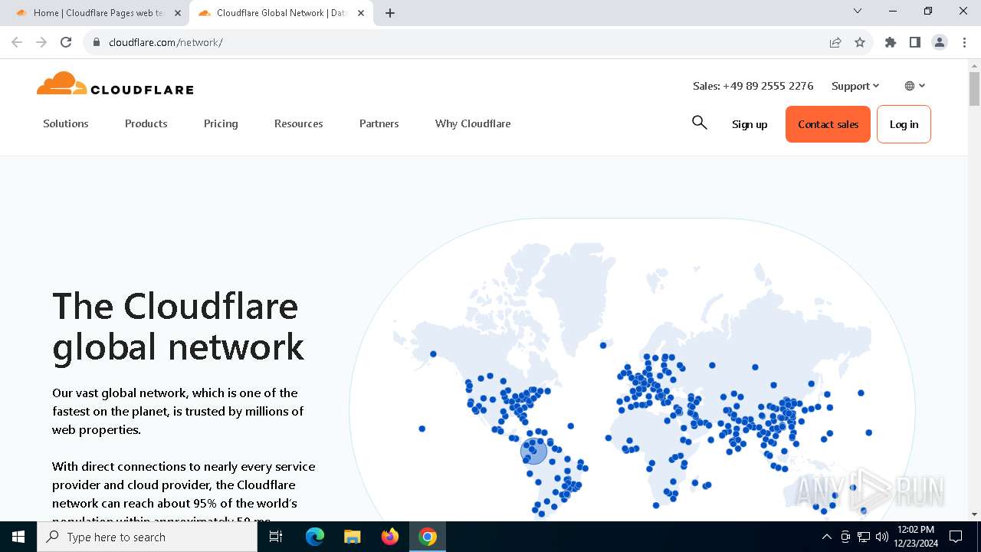
Task: Click the page vertical scrollbar thumb
Action: (974, 89)
